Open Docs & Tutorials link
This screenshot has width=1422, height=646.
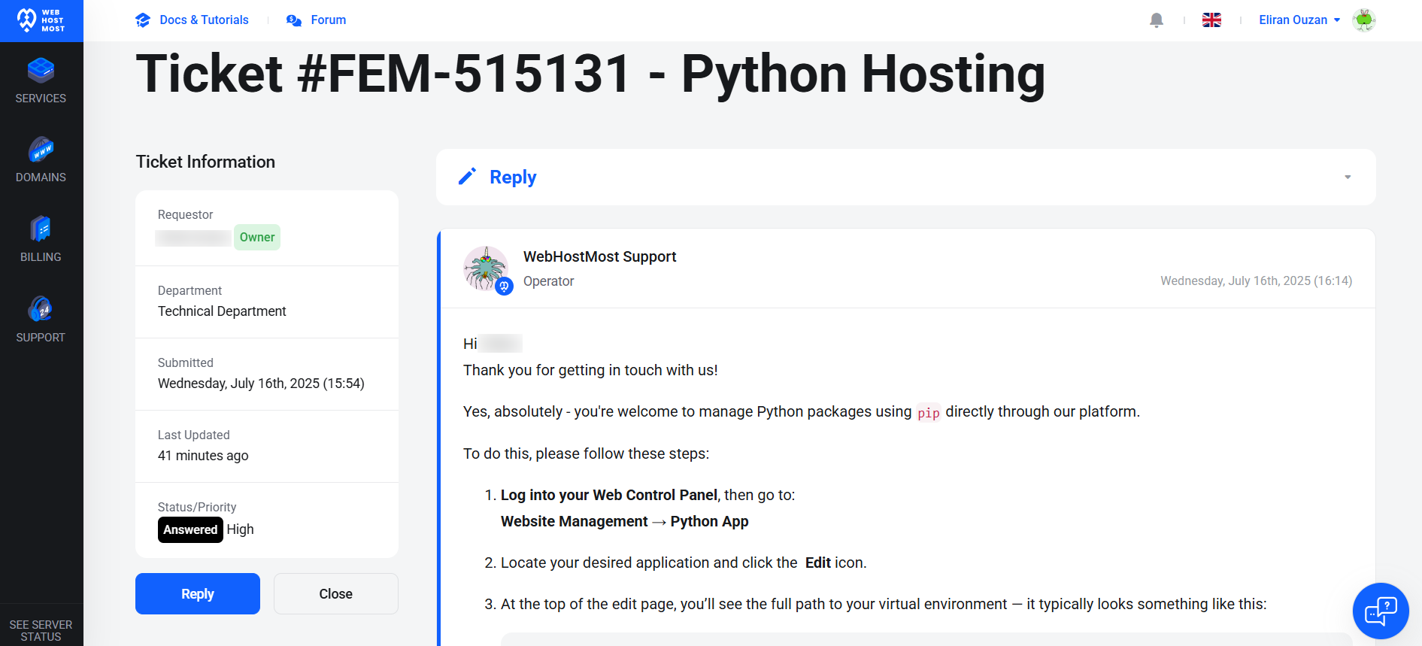(204, 20)
